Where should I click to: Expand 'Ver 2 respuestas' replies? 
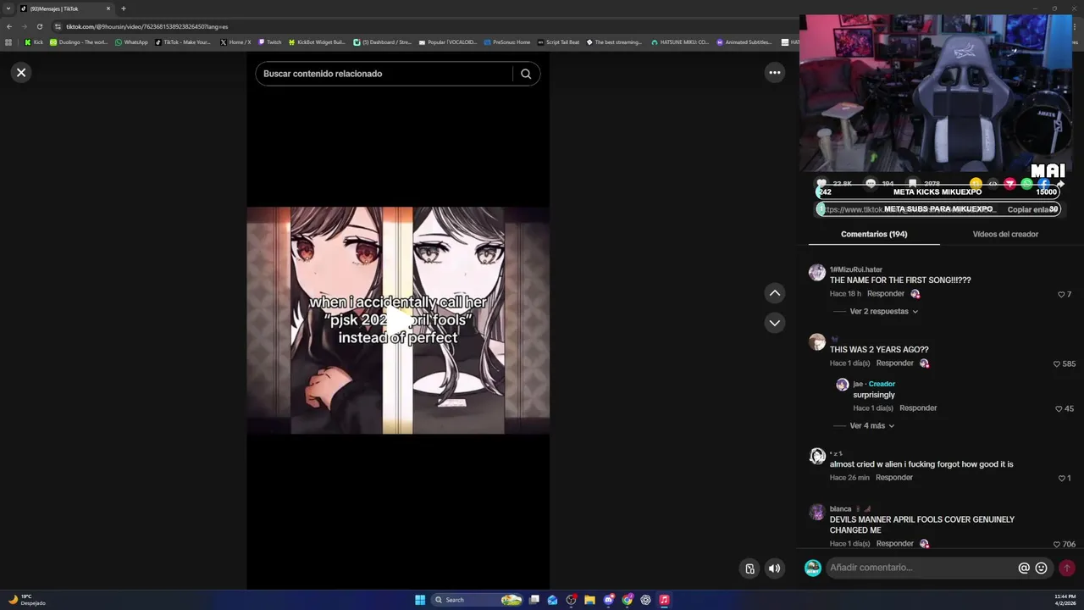[883, 312]
